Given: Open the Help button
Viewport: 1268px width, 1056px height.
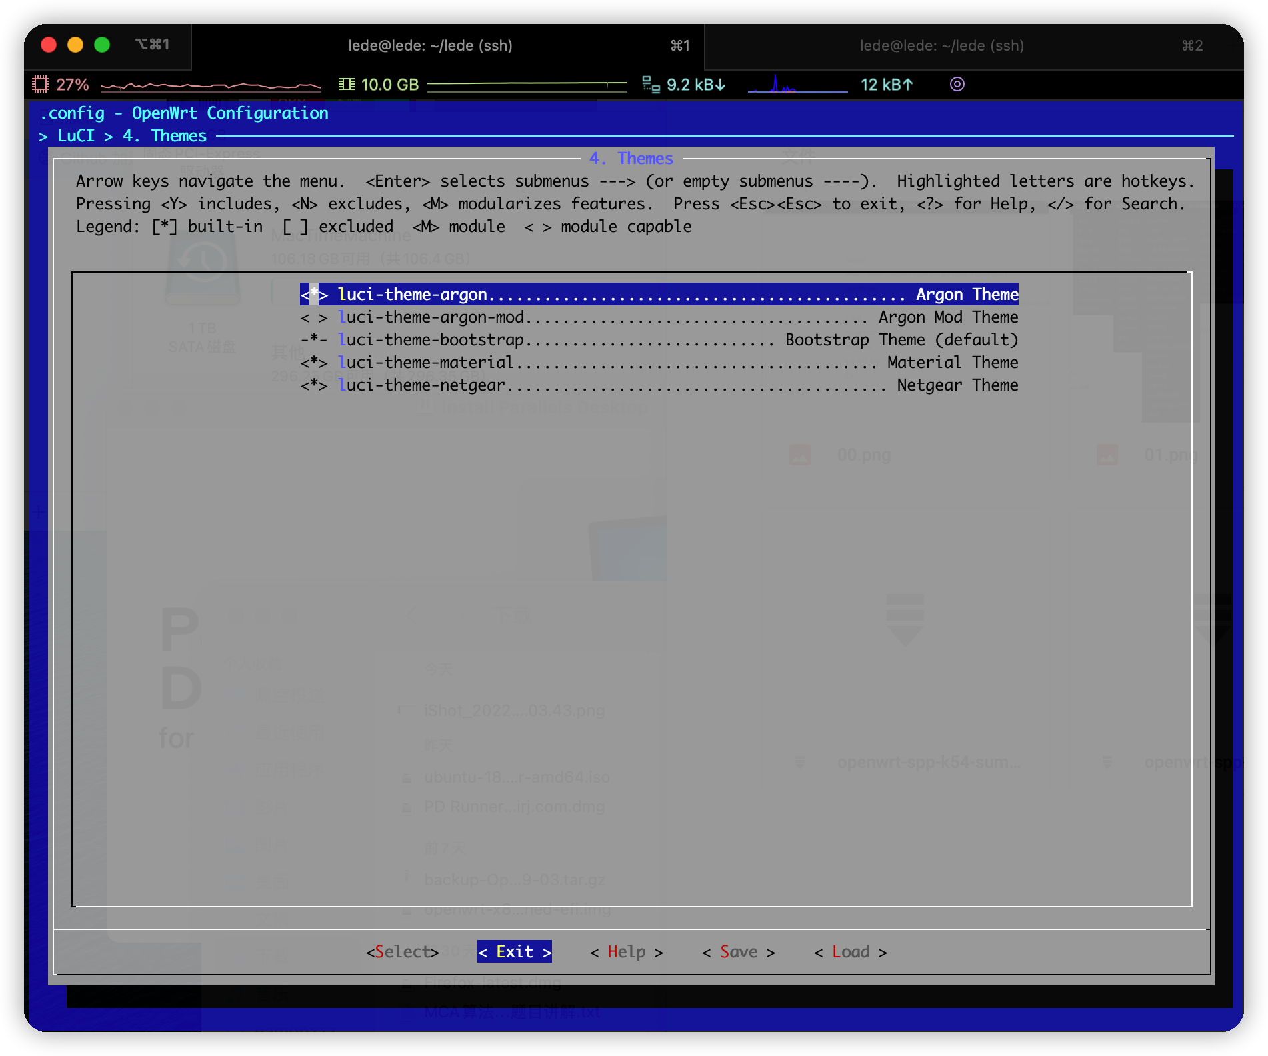Looking at the screenshot, I should pos(627,951).
